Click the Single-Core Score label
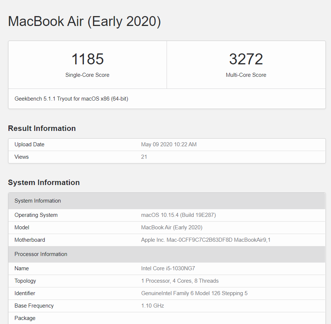331x324 pixels. [87, 75]
